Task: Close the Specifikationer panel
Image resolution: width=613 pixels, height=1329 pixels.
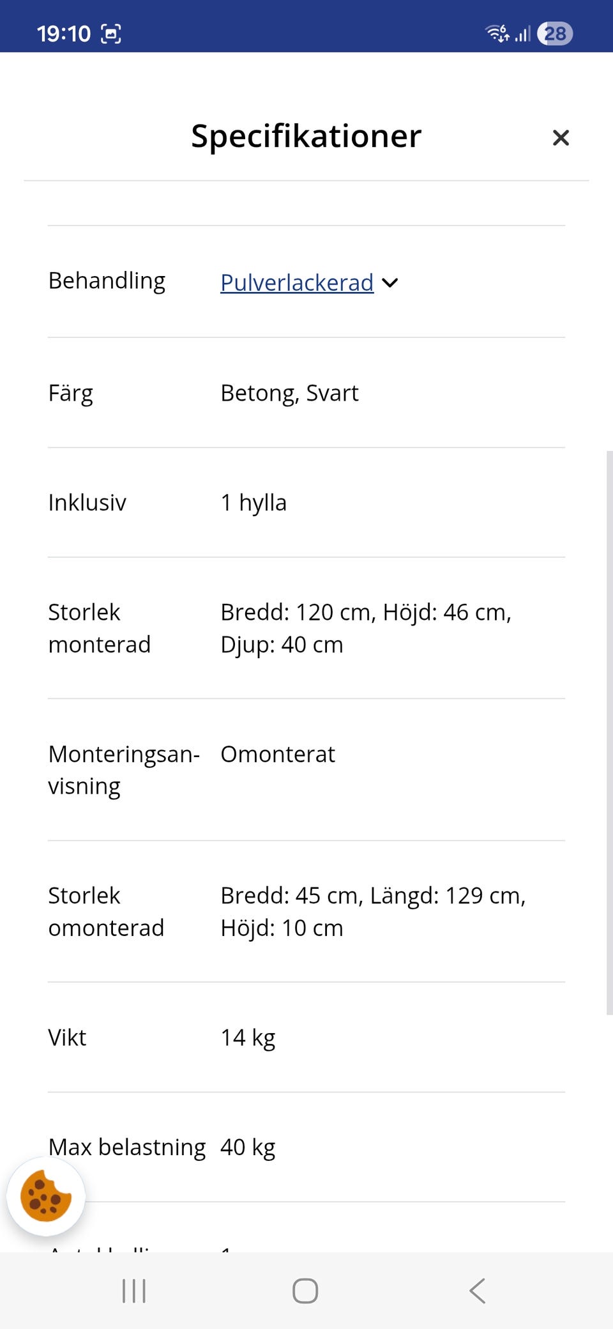Action: [561, 137]
